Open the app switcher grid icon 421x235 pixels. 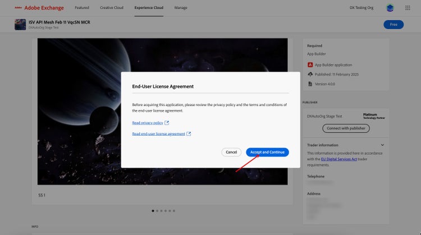(x=408, y=8)
